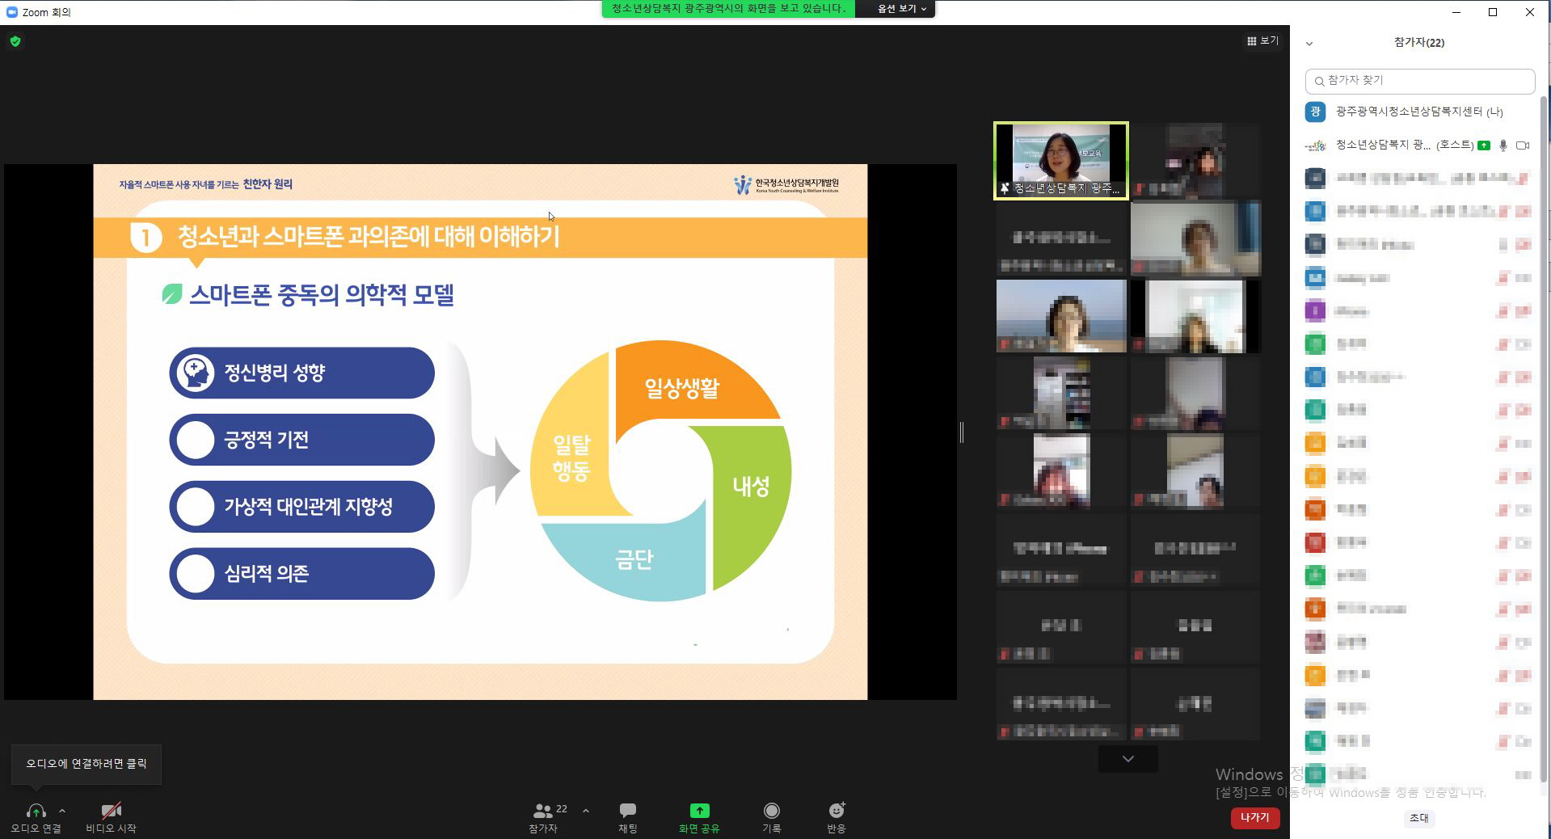Open audio options caret next to 오디오 연결
This screenshot has width=1551, height=839.
[62, 810]
